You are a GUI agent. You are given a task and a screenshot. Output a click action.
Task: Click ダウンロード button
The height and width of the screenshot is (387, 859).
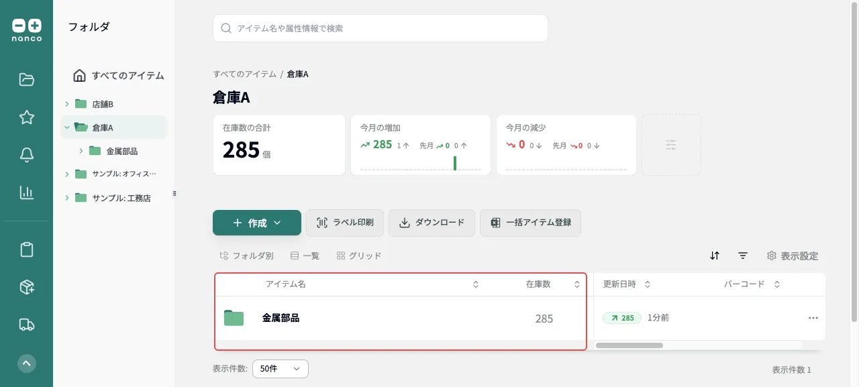point(432,223)
